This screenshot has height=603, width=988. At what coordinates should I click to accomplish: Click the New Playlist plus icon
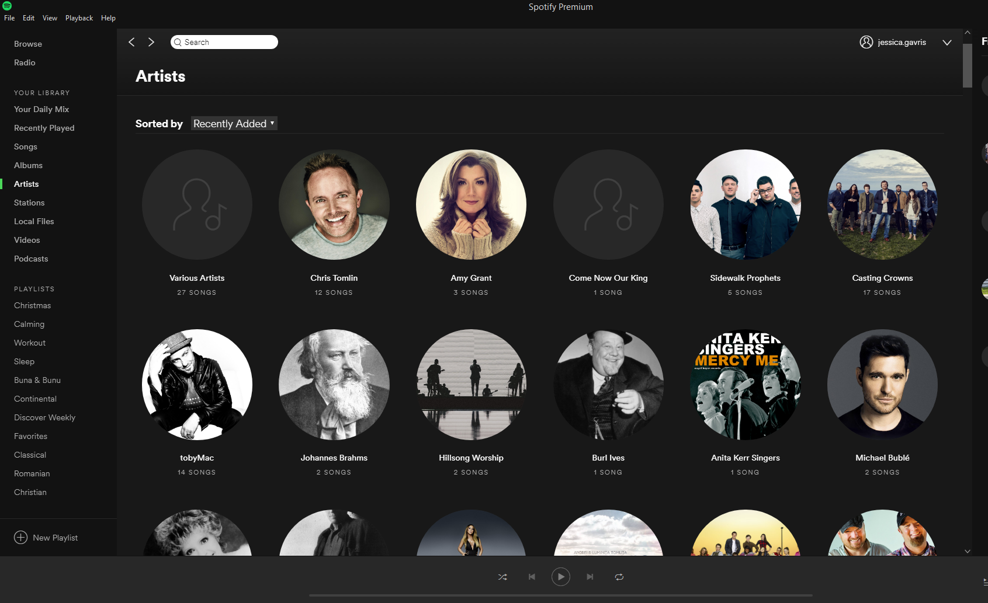[20, 537]
